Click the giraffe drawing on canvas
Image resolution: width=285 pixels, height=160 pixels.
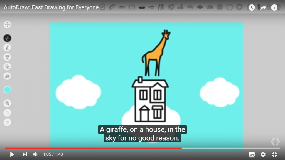point(156,53)
